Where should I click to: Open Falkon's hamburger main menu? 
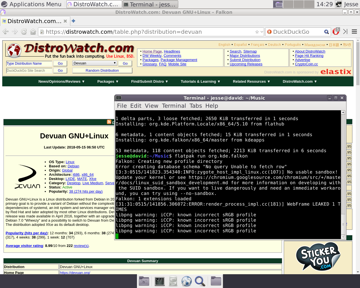354,32
